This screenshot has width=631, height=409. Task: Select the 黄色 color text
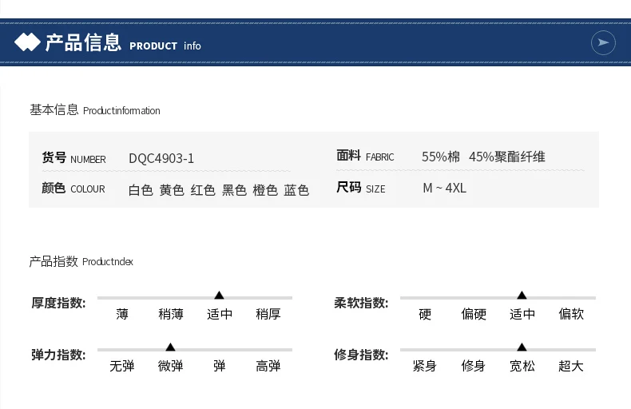[x=172, y=190]
